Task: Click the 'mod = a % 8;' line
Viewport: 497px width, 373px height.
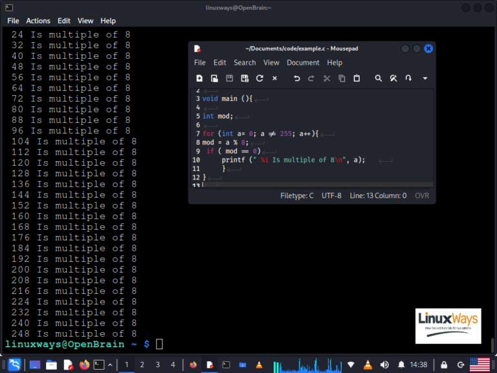Action: pos(225,142)
